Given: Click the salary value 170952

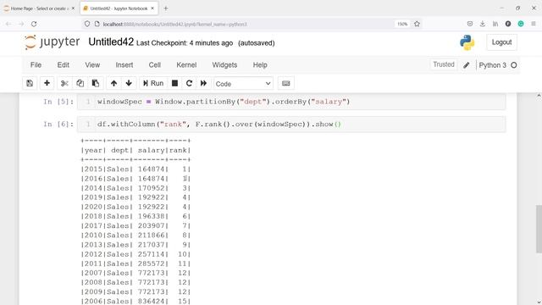Looking at the screenshot, I should (151, 188).
